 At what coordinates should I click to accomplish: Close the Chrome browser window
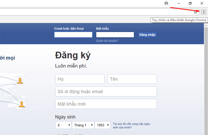pos(202,3)
